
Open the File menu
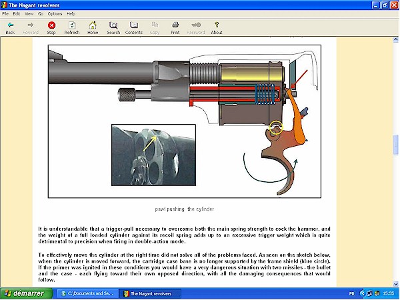pyautogui.click(x=5, y=14)
